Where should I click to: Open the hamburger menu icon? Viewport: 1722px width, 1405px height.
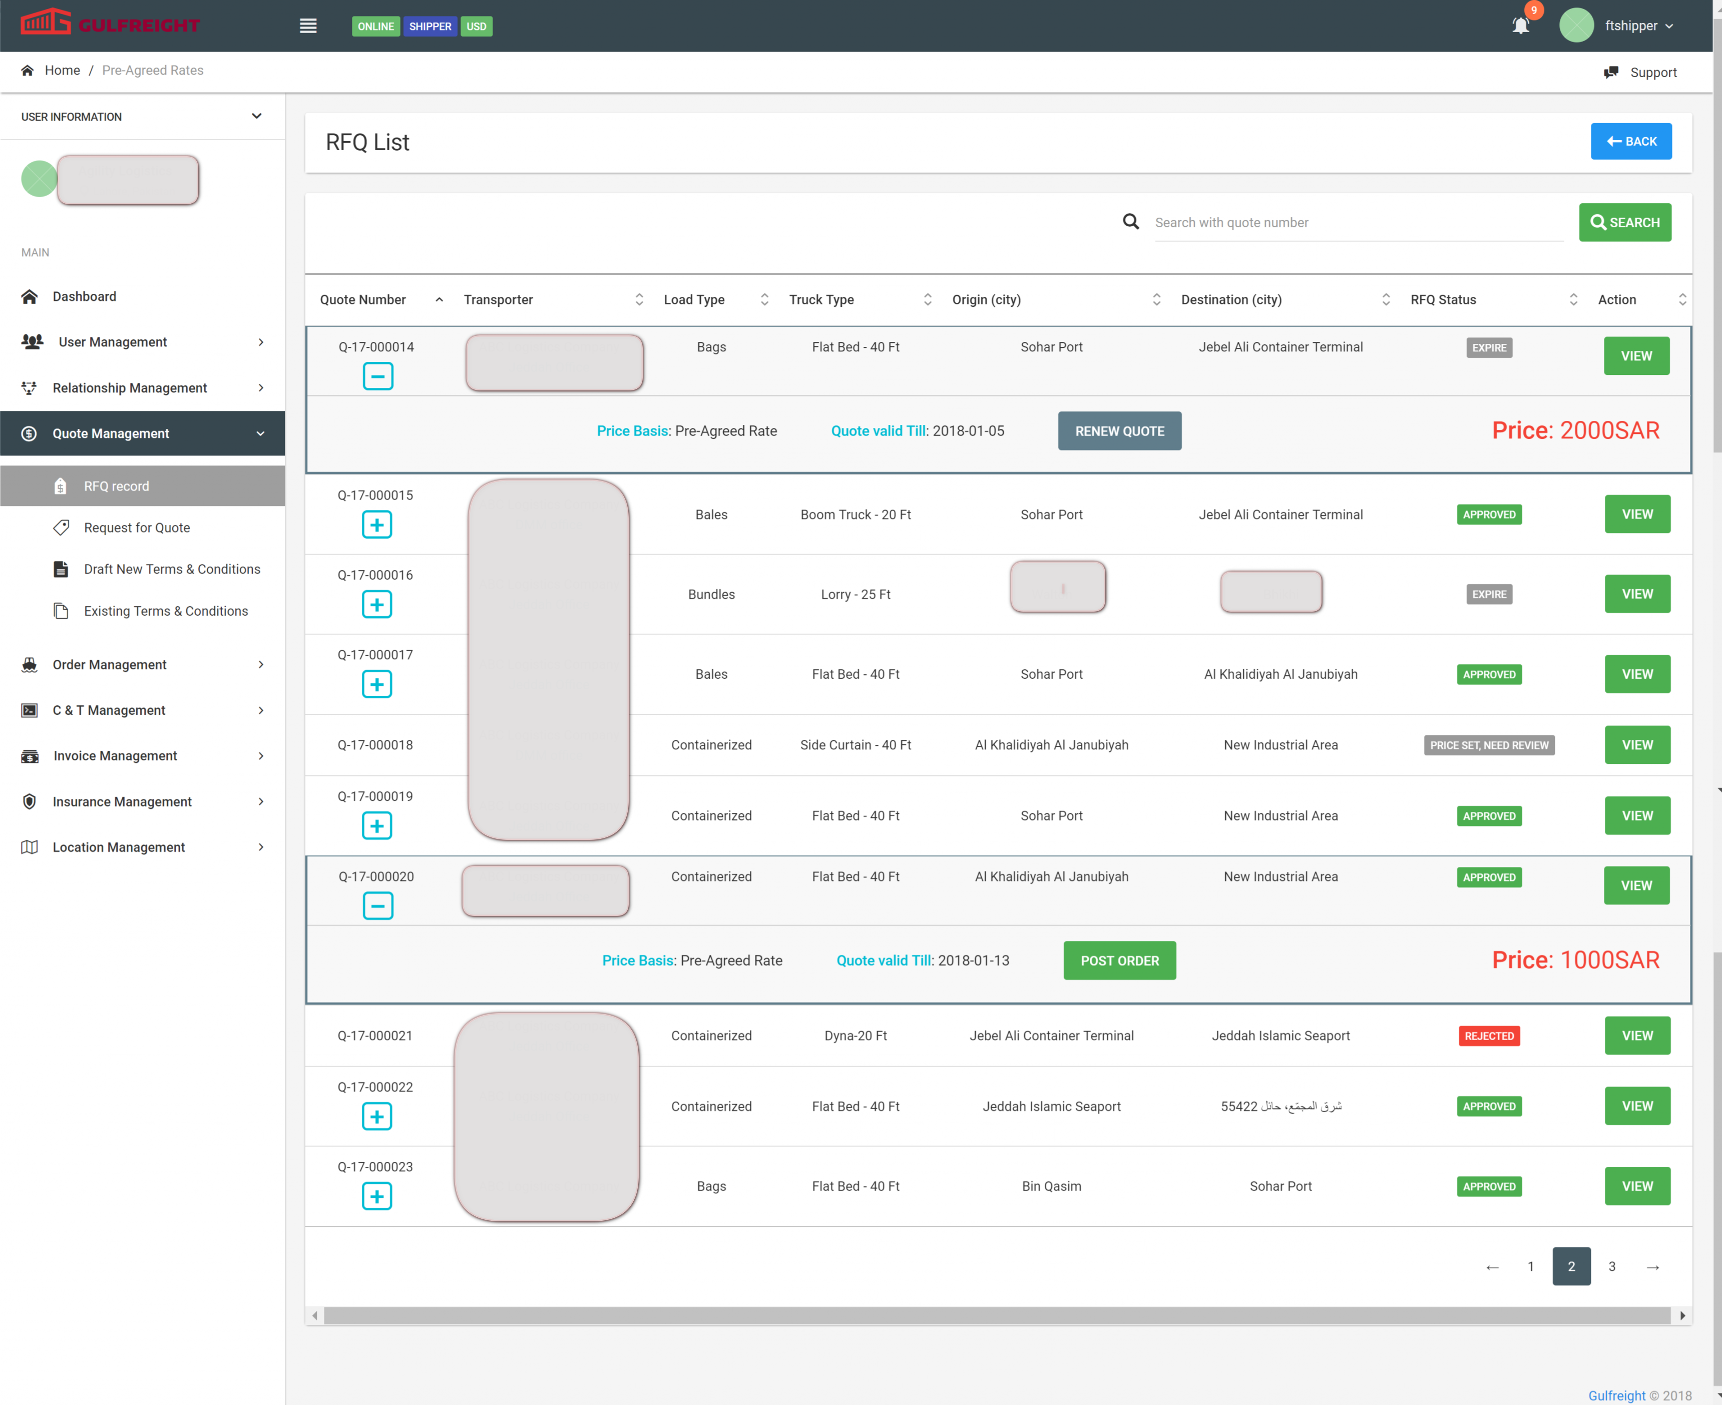point(307,26)
